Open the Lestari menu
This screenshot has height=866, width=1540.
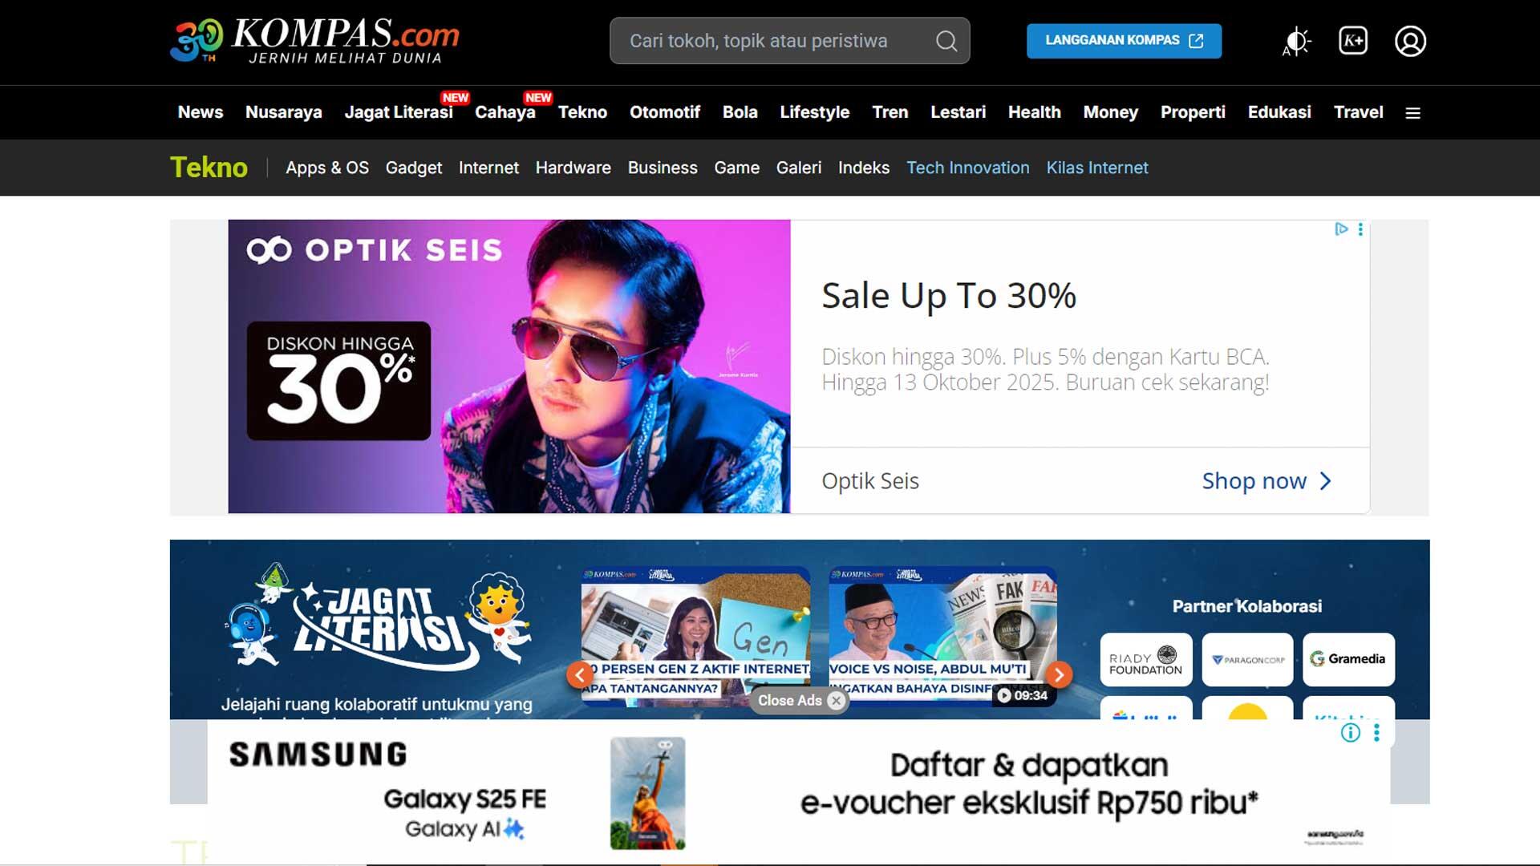[x=958, y=112]
